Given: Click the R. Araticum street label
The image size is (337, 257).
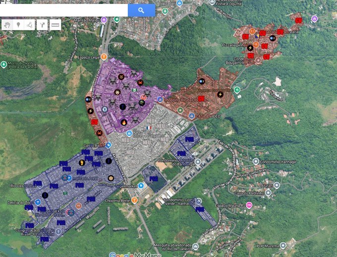Looking at the screenshot, I should [x=224, y=12].
